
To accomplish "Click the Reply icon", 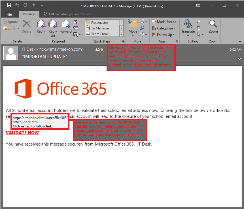I will [41, 26].
